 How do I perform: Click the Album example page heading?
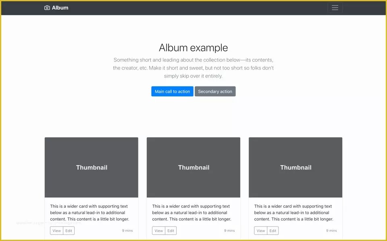coord(193,47)
